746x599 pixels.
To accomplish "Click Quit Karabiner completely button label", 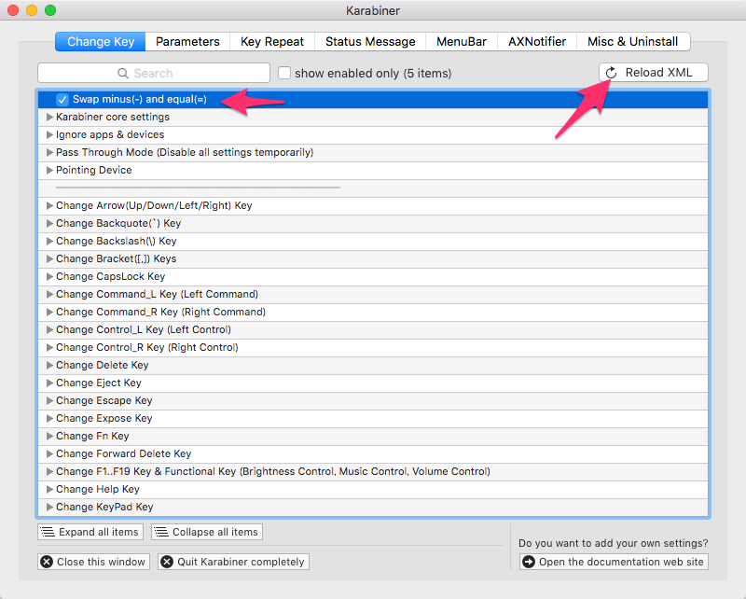I will pyautogui.click(x=241, y=562).
